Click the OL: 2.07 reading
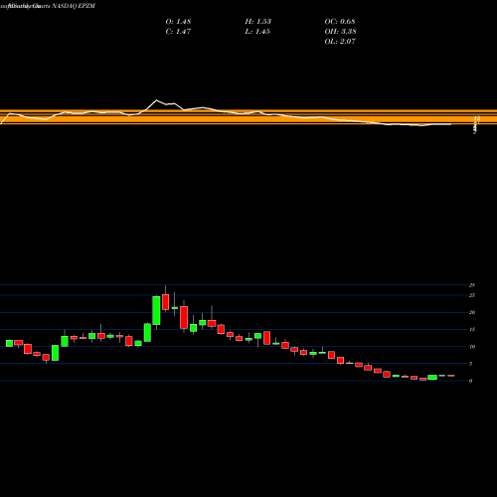The image size is (497, 497). point(340,41)
